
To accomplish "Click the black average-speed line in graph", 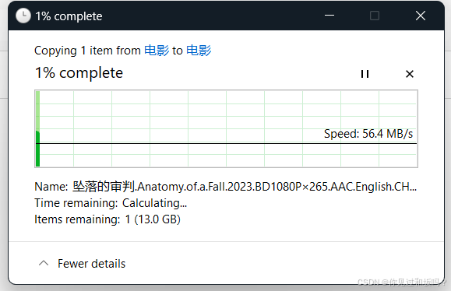I will coord(226,143).
